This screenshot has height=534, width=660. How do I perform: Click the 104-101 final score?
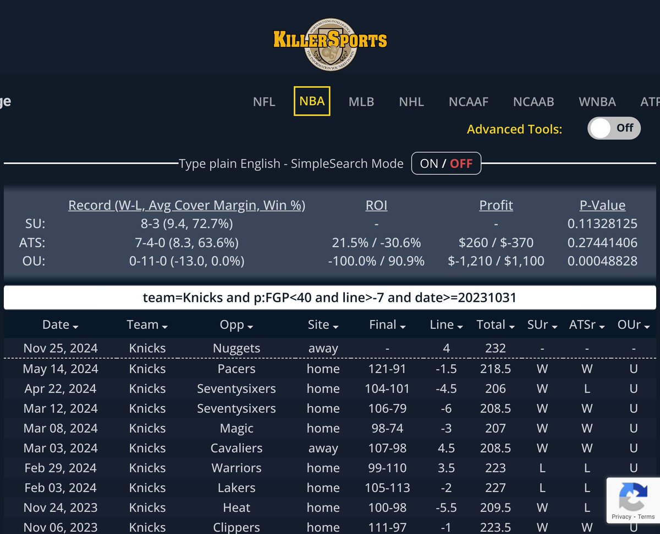click(x=387, y=388)
